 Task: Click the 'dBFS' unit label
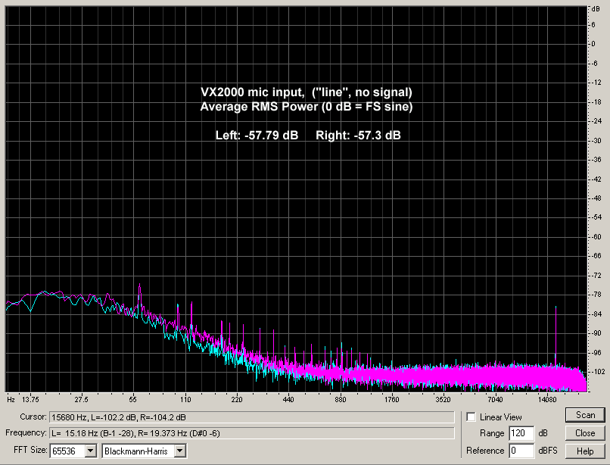coord(548,451)
